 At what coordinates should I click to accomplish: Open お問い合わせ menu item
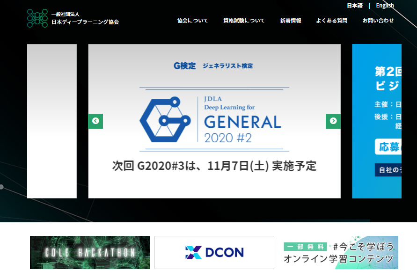coord(378,21)
